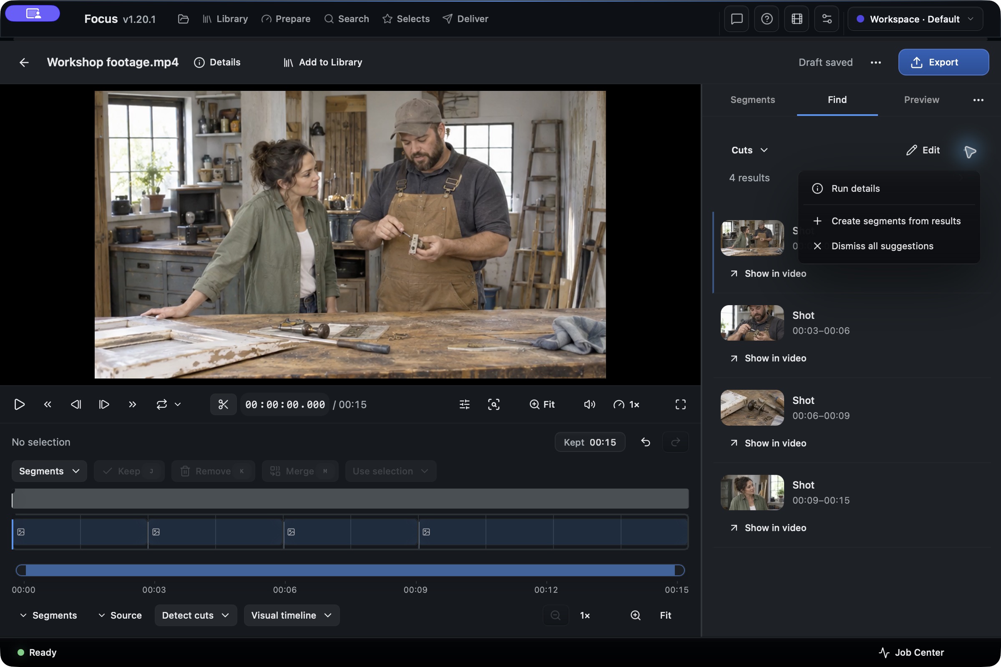Image resolution: width=1001 pixels, height=667 pixels.
Task: Go back with the left arrow icon
Action: coord(24,63)
